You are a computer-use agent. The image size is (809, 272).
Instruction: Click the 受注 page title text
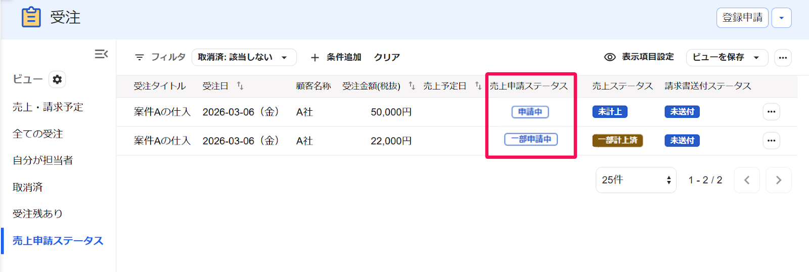(x=65, y=17)
